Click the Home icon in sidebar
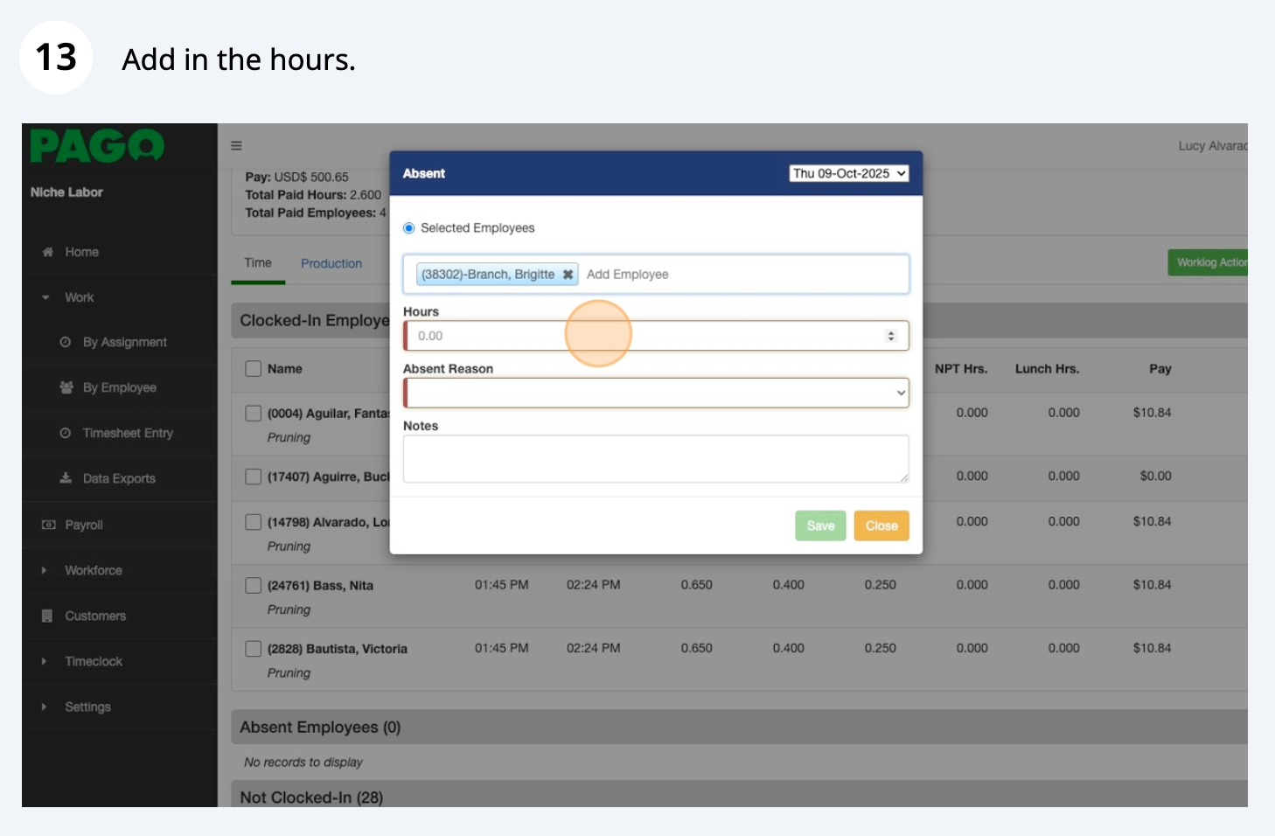This screenshot has width=1275, height=836. tap(48, 252)
